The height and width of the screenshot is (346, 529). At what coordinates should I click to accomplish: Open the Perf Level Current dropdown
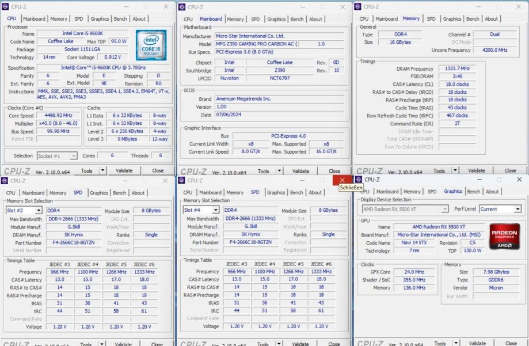[x=517, y=210]
